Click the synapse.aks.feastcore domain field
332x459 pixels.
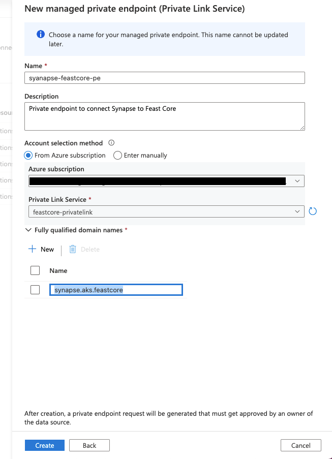pyautogui.click(x=116, y=290)
